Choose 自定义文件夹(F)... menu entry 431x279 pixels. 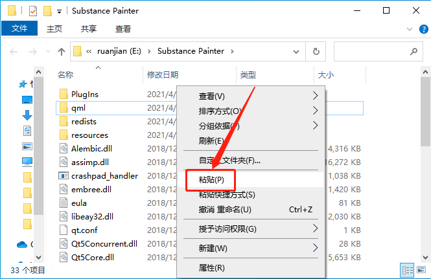(x=251, y=160)
